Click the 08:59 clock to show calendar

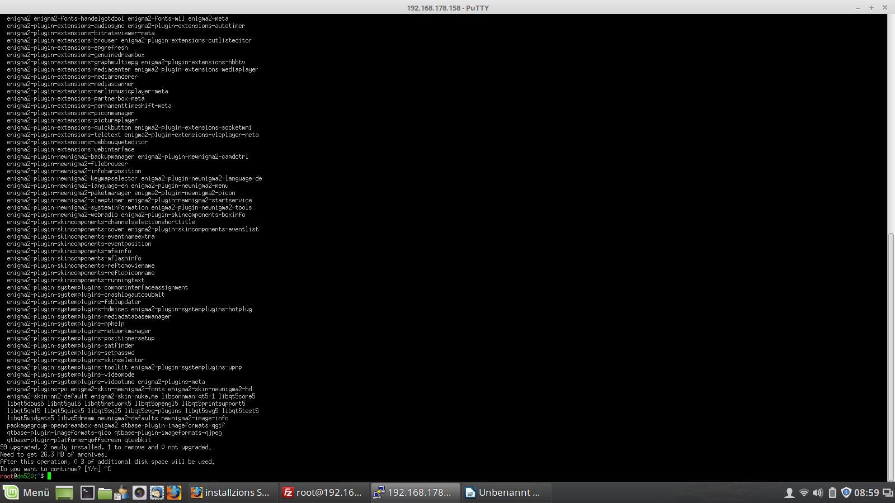coord(866,492)
